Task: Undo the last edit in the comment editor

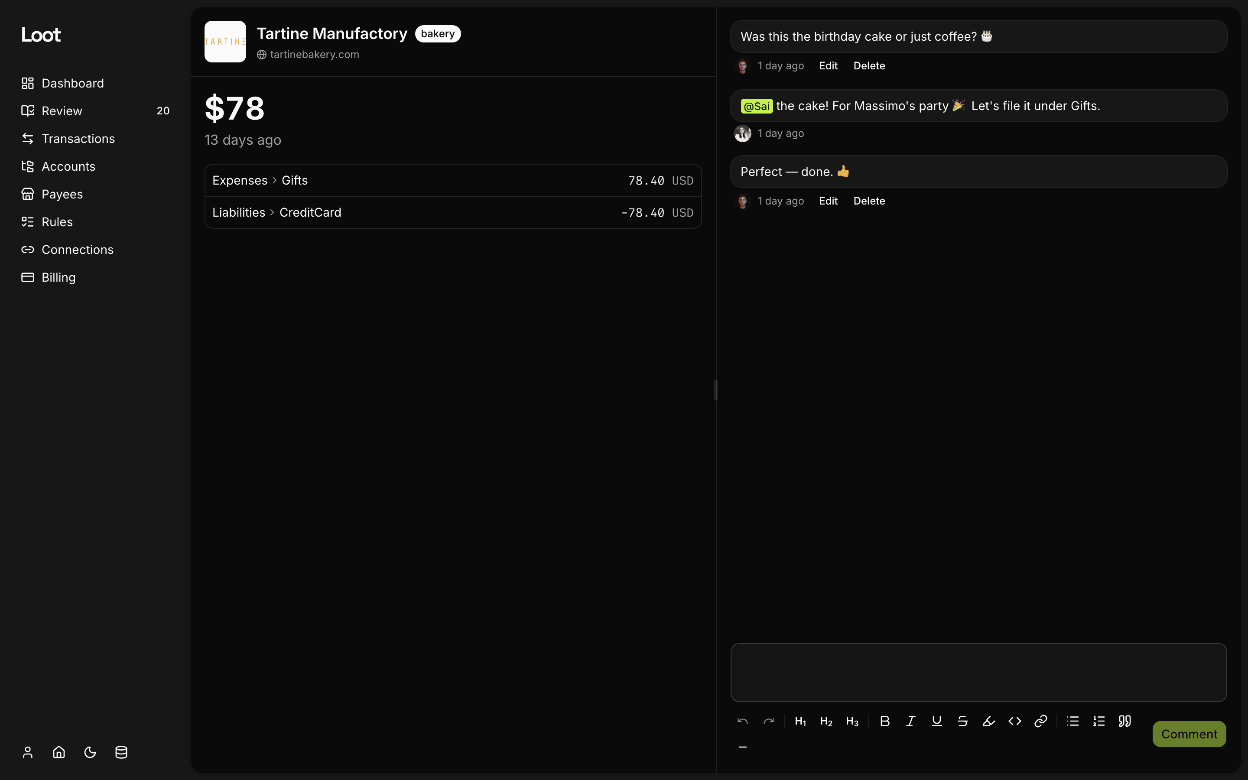Action: click(x=743, y=721)
